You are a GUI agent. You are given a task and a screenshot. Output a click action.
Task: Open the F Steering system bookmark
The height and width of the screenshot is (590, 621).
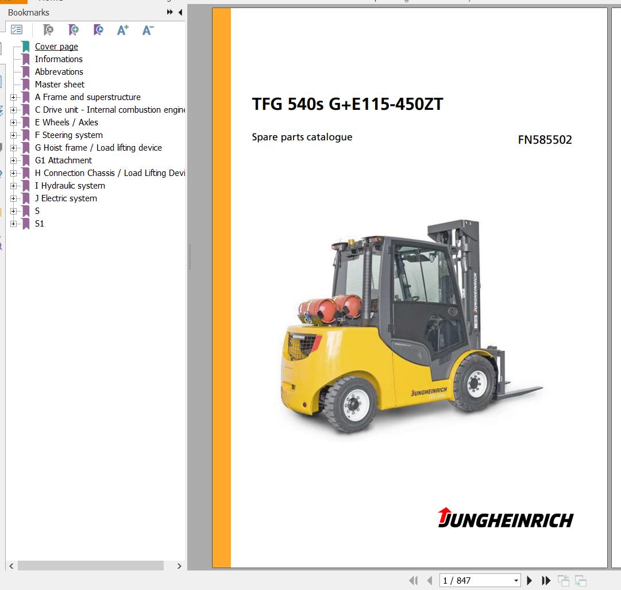click(68, 135)
